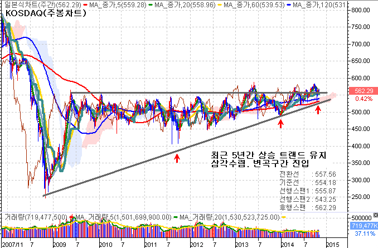
Task: Click the red arrow marker near 2011
Action: pos(177,158)
